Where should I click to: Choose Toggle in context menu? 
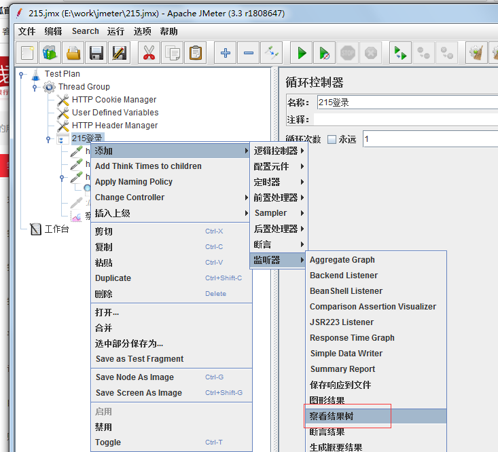coord(171,442)
